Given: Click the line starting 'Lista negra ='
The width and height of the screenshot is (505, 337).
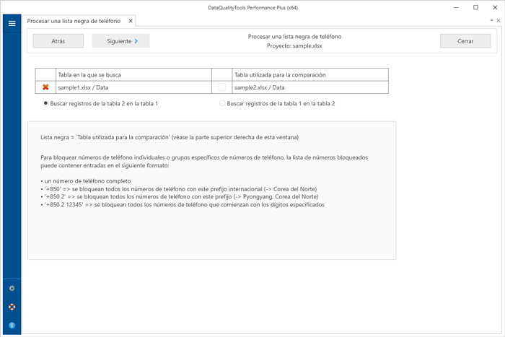Looking at the screenshot, I should pos(170,137).
